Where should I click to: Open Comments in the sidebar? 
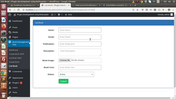pyautogui.click(x=17, y=71)
